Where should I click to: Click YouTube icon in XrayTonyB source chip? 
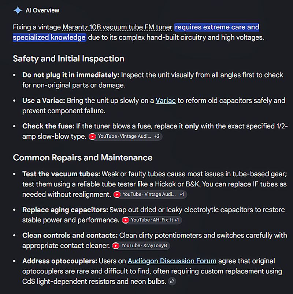116,246
